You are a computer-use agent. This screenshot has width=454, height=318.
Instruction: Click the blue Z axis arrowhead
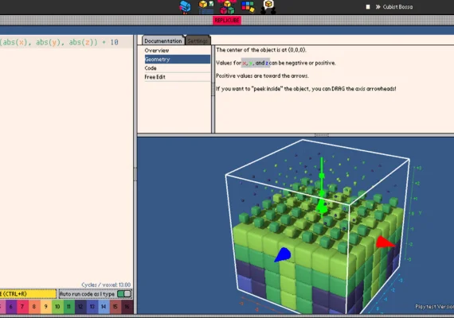coord(282,255)
